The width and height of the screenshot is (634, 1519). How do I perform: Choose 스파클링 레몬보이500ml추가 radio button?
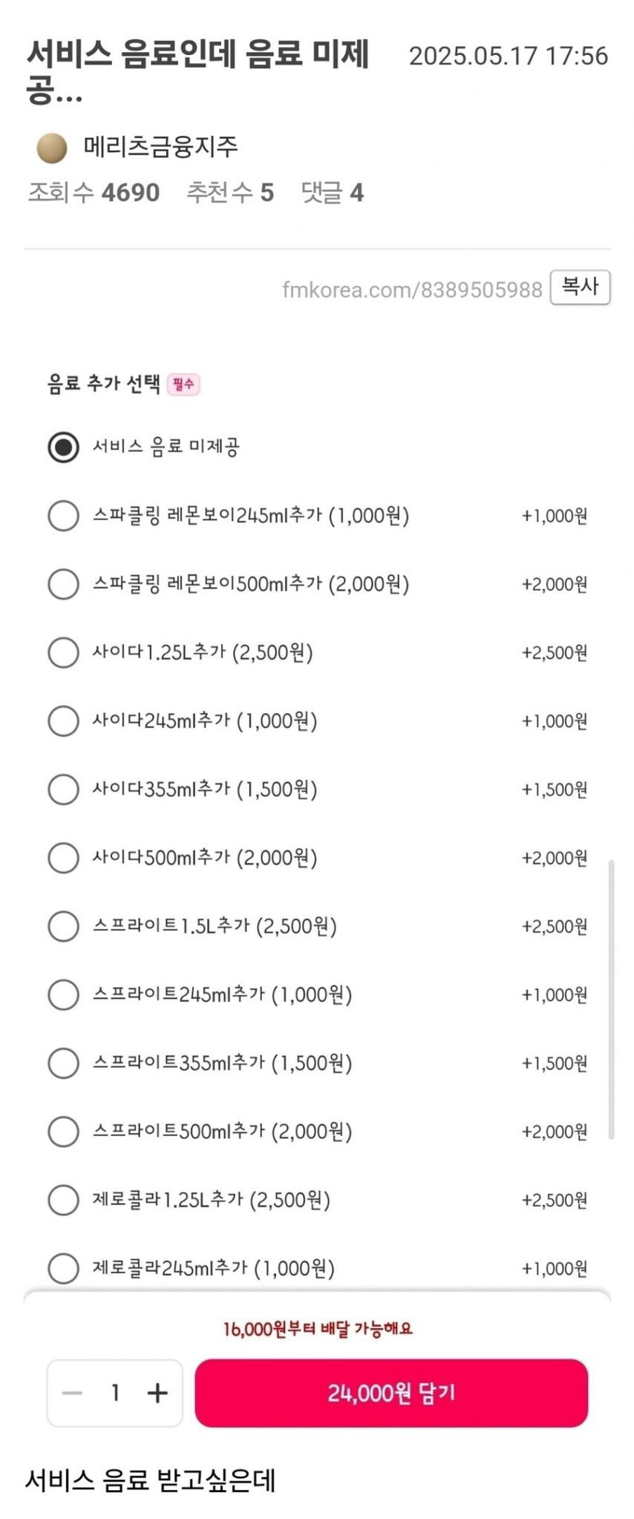tap(64, 584)
